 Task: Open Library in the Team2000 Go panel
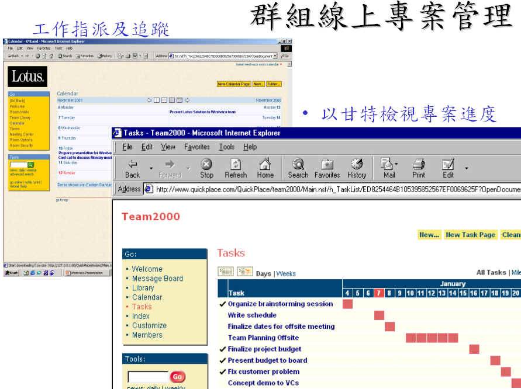pos(143,288)
